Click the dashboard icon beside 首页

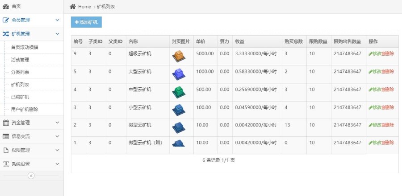point(6,7)
